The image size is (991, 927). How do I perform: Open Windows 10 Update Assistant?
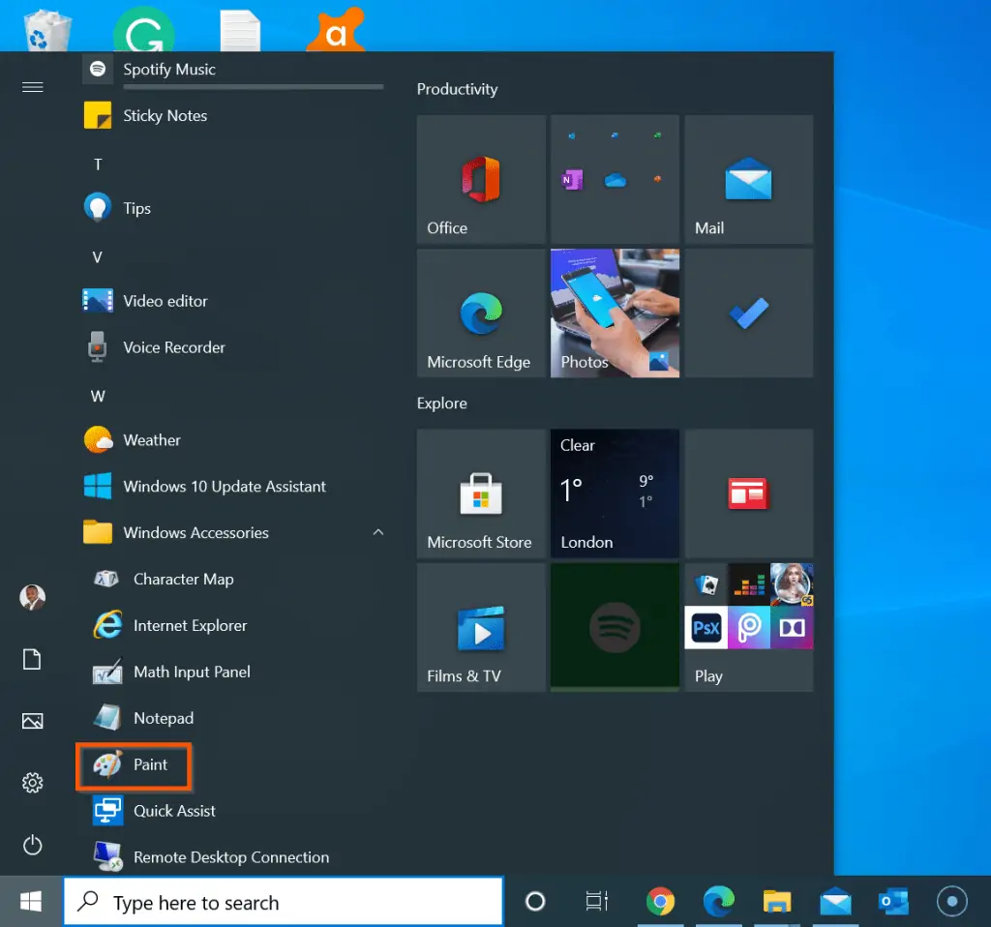[224, 487]
